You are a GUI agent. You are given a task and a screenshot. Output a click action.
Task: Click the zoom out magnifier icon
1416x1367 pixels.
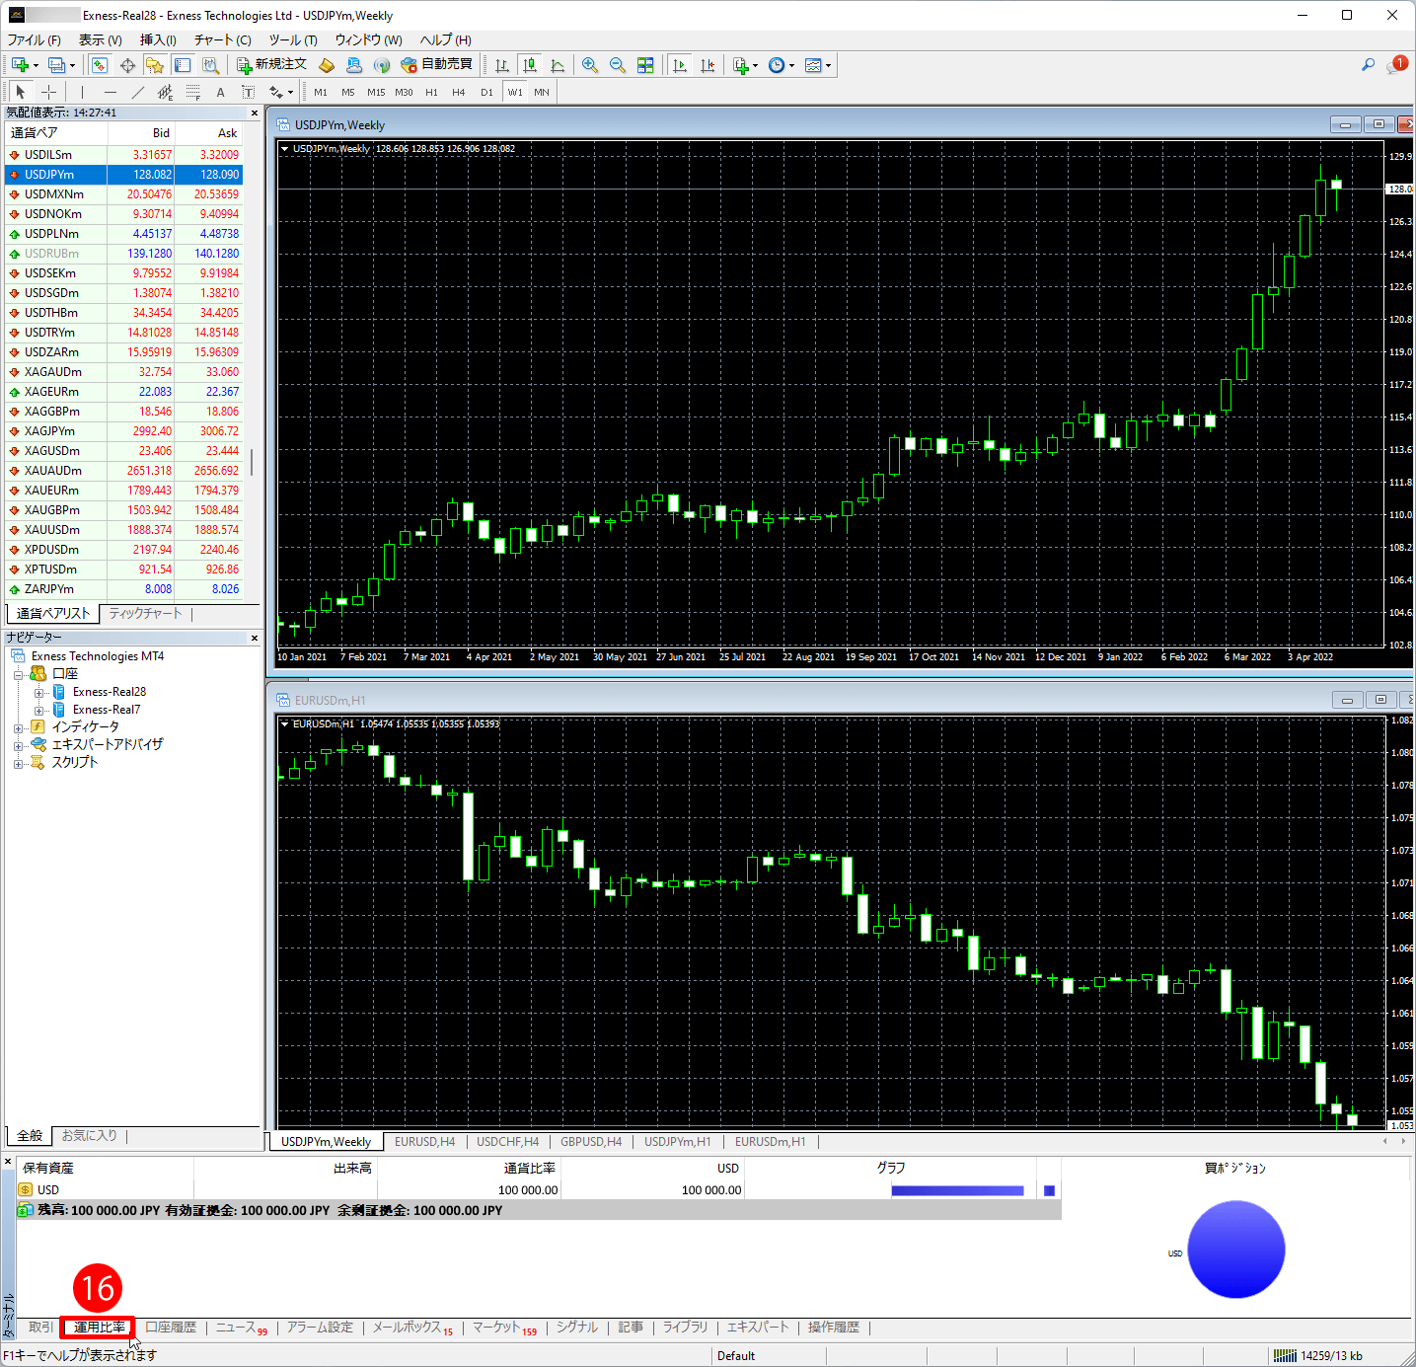(x=618, y=65)
